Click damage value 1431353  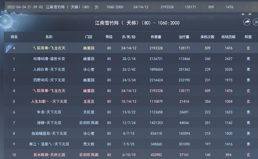pyautogui.click(x=156, y=123)
